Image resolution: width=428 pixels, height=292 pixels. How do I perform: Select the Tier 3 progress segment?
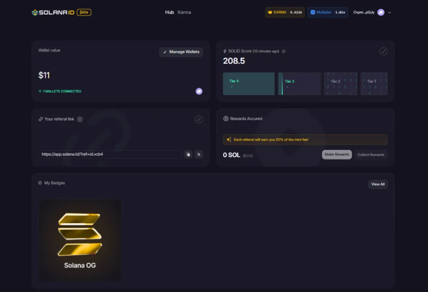click(x=299, y=83)
